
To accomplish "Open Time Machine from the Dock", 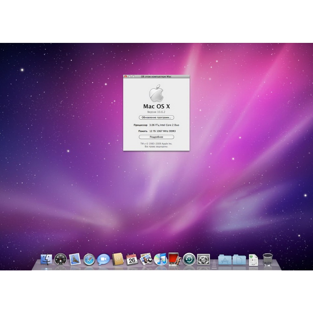I will (x=189, y=259).
